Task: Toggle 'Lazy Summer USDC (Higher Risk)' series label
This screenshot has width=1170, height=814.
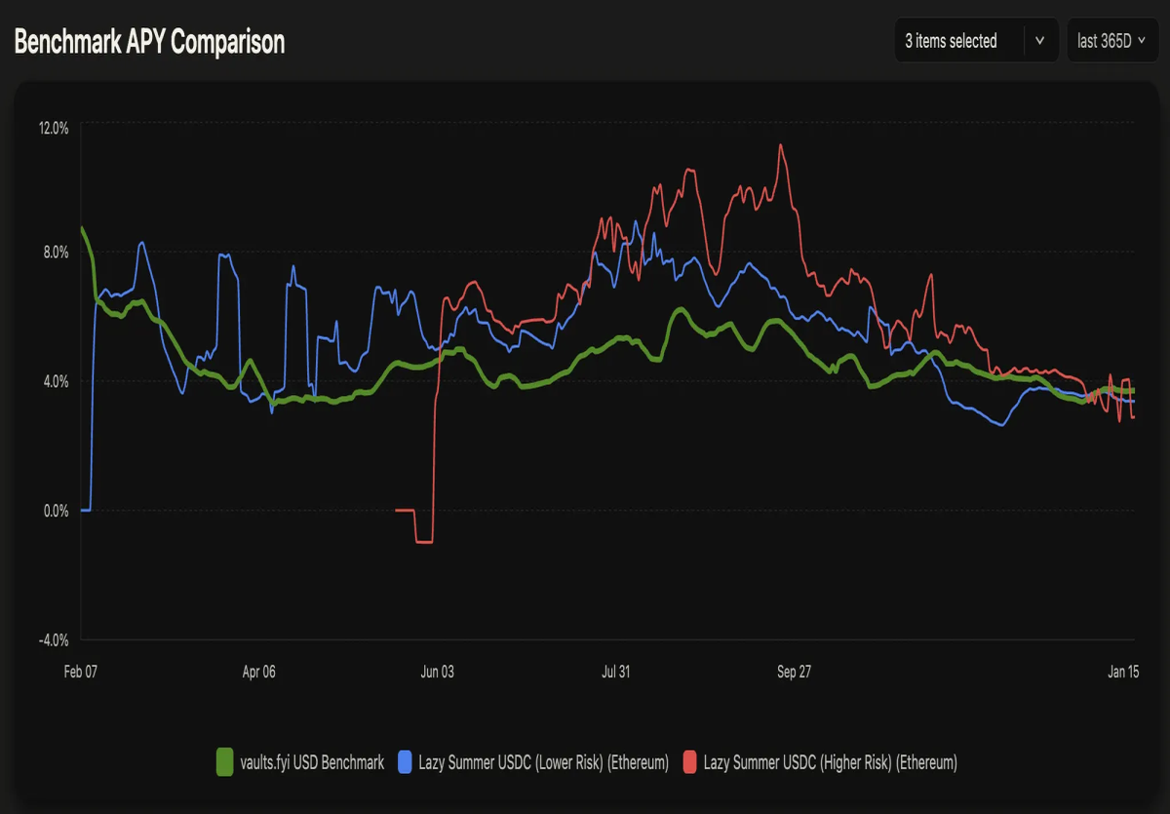Action: click(831, 762)
